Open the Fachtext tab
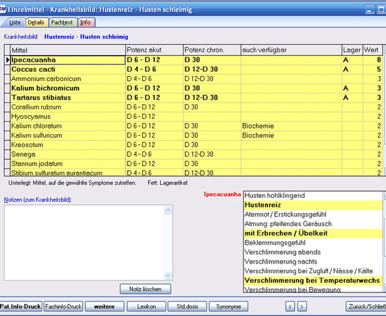Screen dimensions: 386x316 tap(62, 22)
